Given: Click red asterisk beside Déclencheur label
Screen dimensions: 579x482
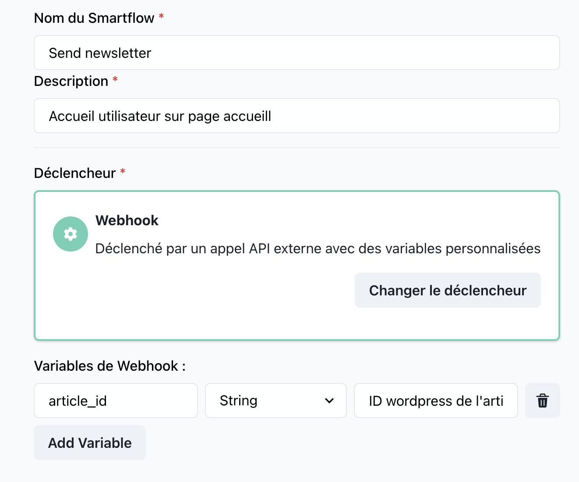Looking at the screenshot, I should coord(123,172).
